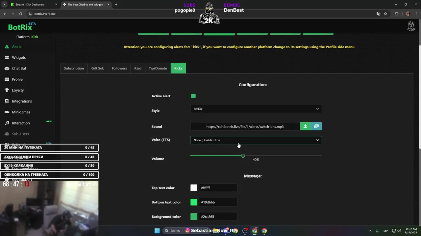The image size is (421, 236).
Task: Click the Sound URL input field
Action: point(245,126)
